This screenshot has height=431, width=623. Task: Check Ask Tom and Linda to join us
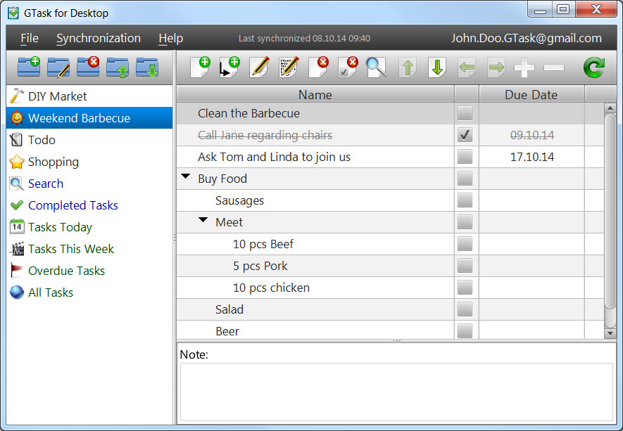pyautogui.click(x=465, y=157)
